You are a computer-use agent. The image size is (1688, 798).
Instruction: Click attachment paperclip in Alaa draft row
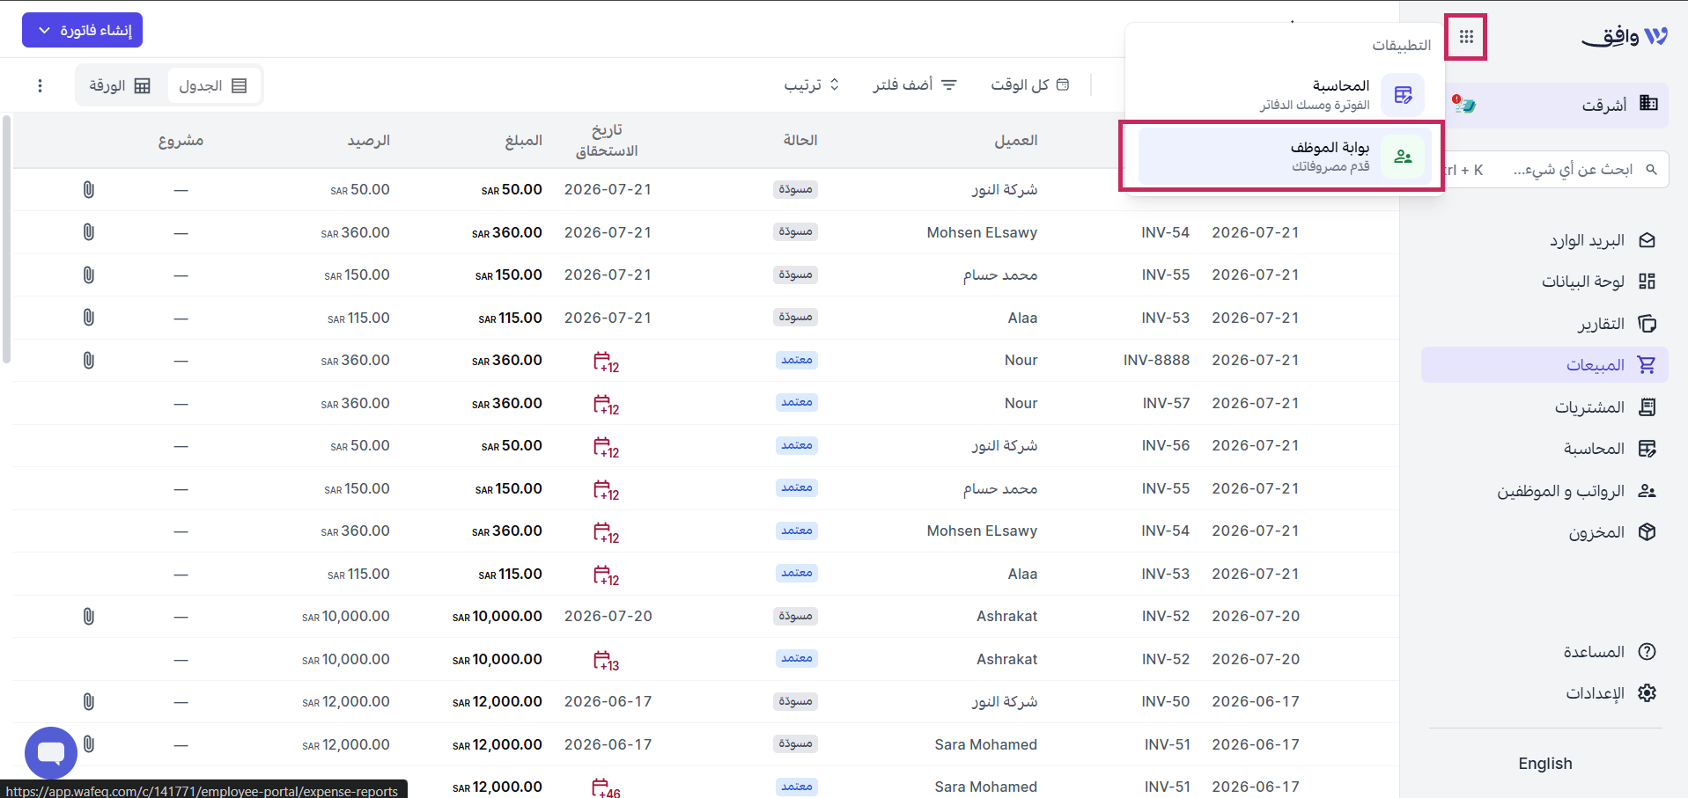(x=89, y=318)
